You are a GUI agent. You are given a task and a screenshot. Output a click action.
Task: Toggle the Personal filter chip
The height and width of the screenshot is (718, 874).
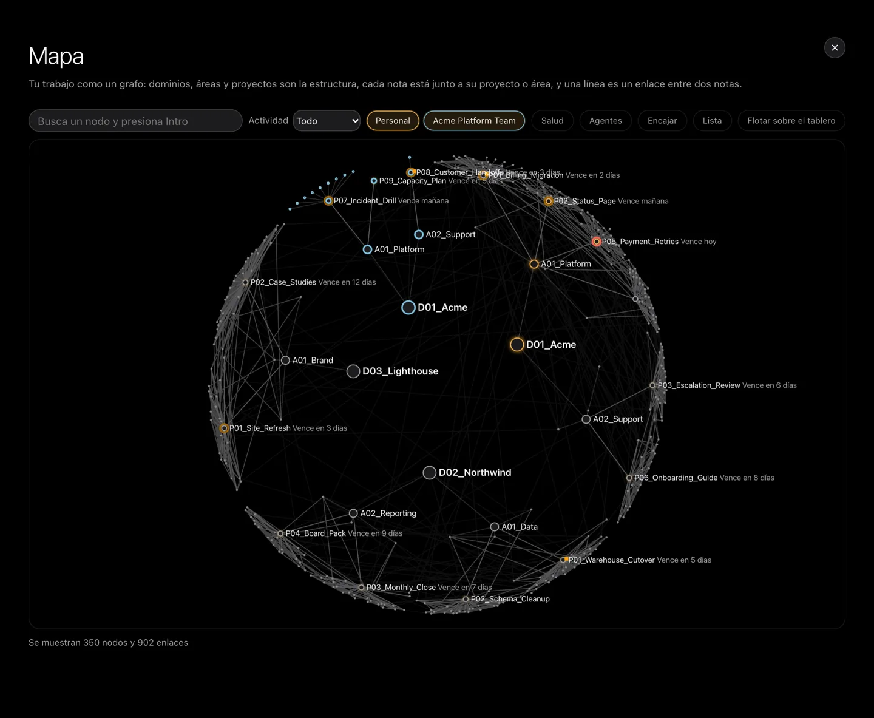[393, 121]
